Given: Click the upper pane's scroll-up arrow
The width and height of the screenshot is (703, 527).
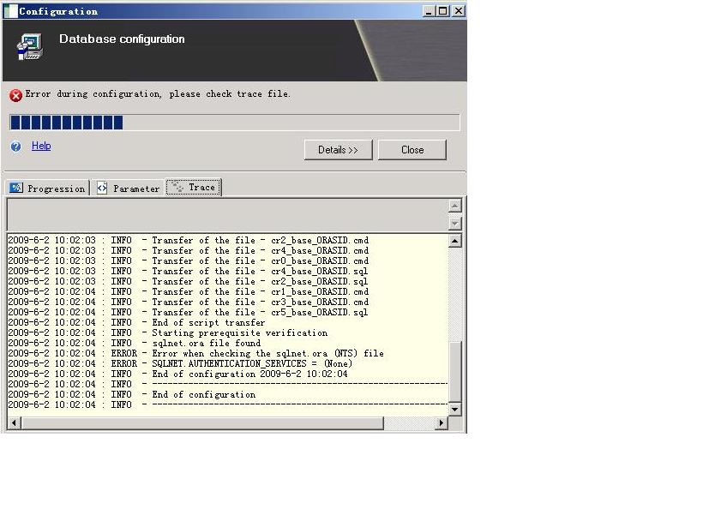Looking at the screenshot, I should pos(455,206).
